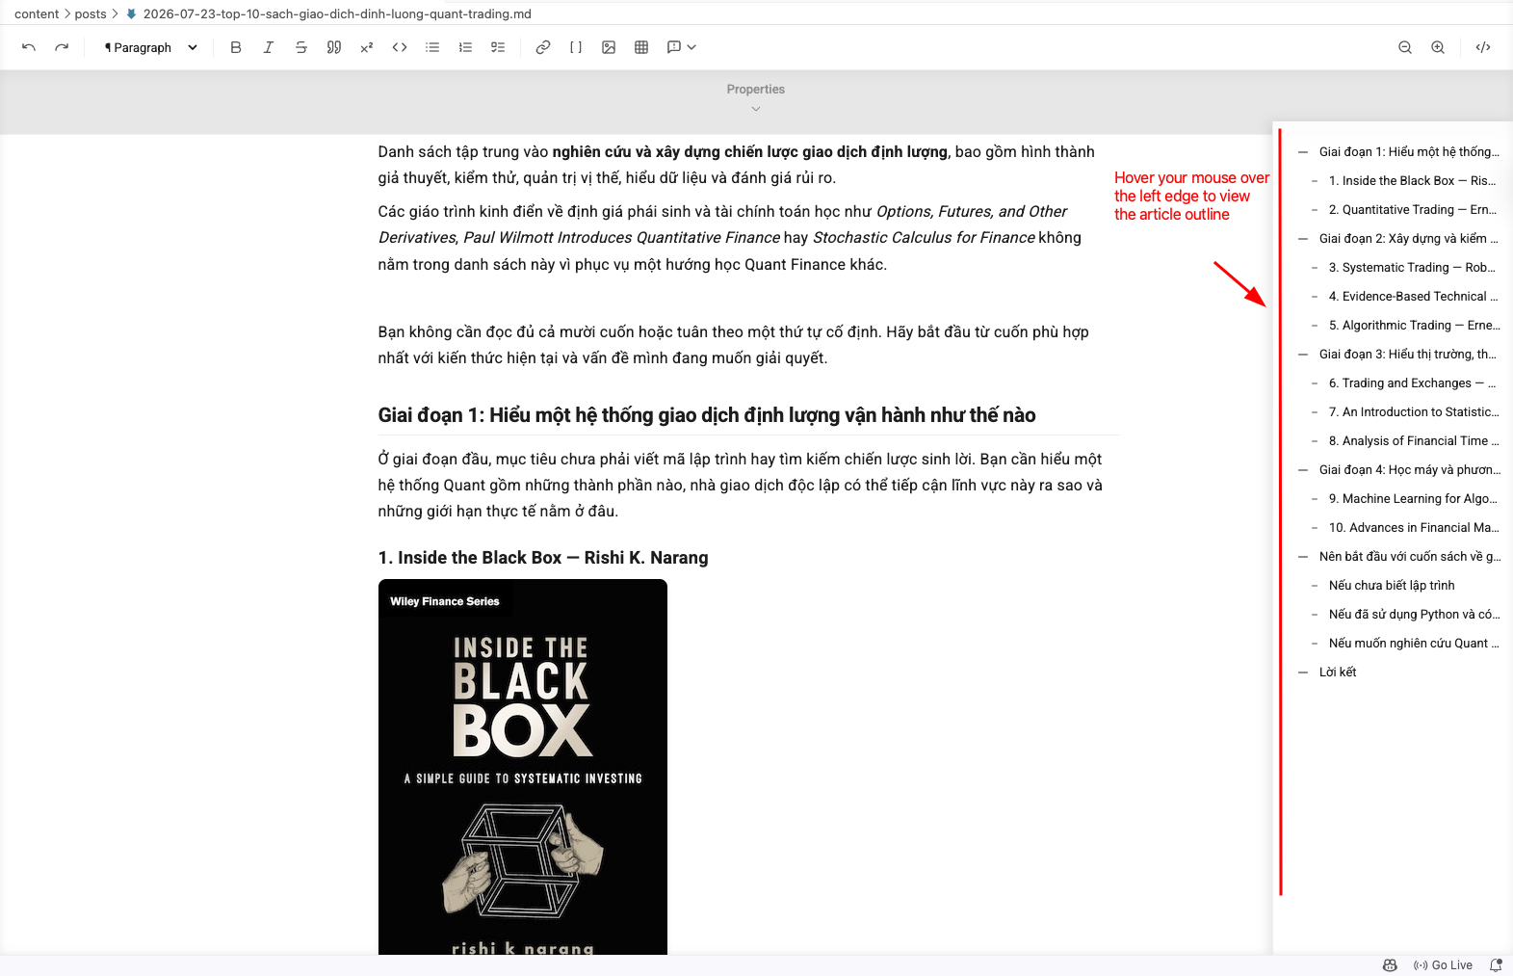Select the Inside the Black Box cover image
Image resolution: width=1513 pixels, height=976 pixels.
(x=523, y=767)
